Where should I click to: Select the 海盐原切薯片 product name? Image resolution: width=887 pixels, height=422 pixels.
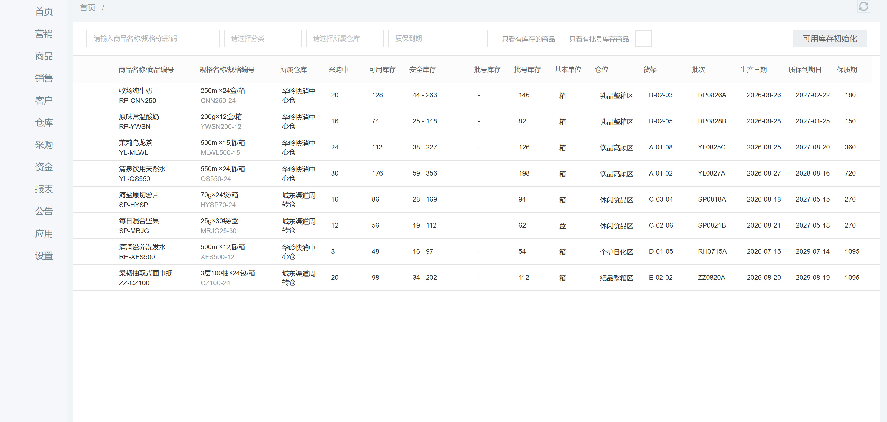[139, 195]
